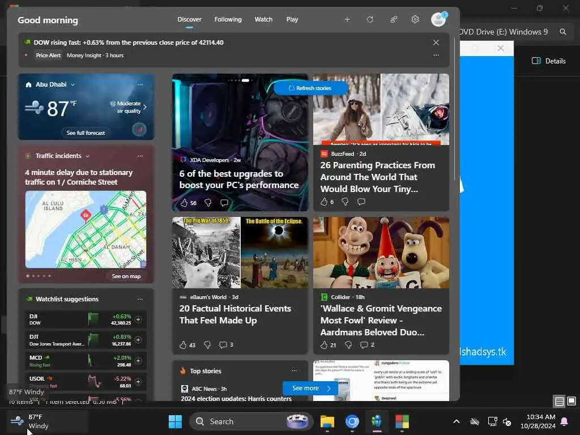Dislike the 26 Parenting Practices story
Screen dimensions: 580x435
coord(345,202)
